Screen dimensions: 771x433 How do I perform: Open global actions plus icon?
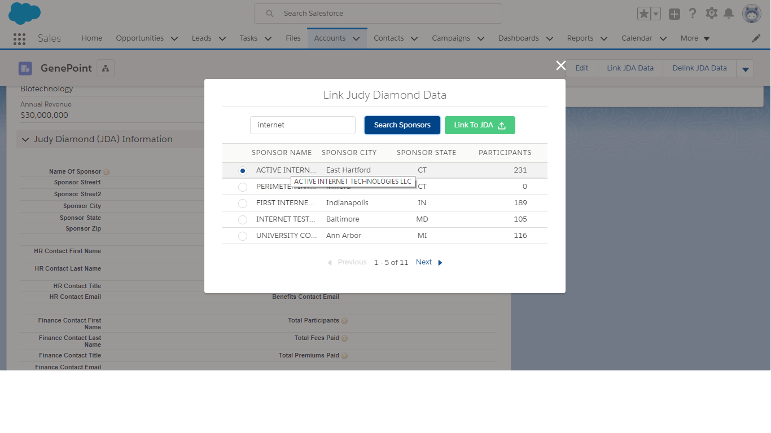674,14
